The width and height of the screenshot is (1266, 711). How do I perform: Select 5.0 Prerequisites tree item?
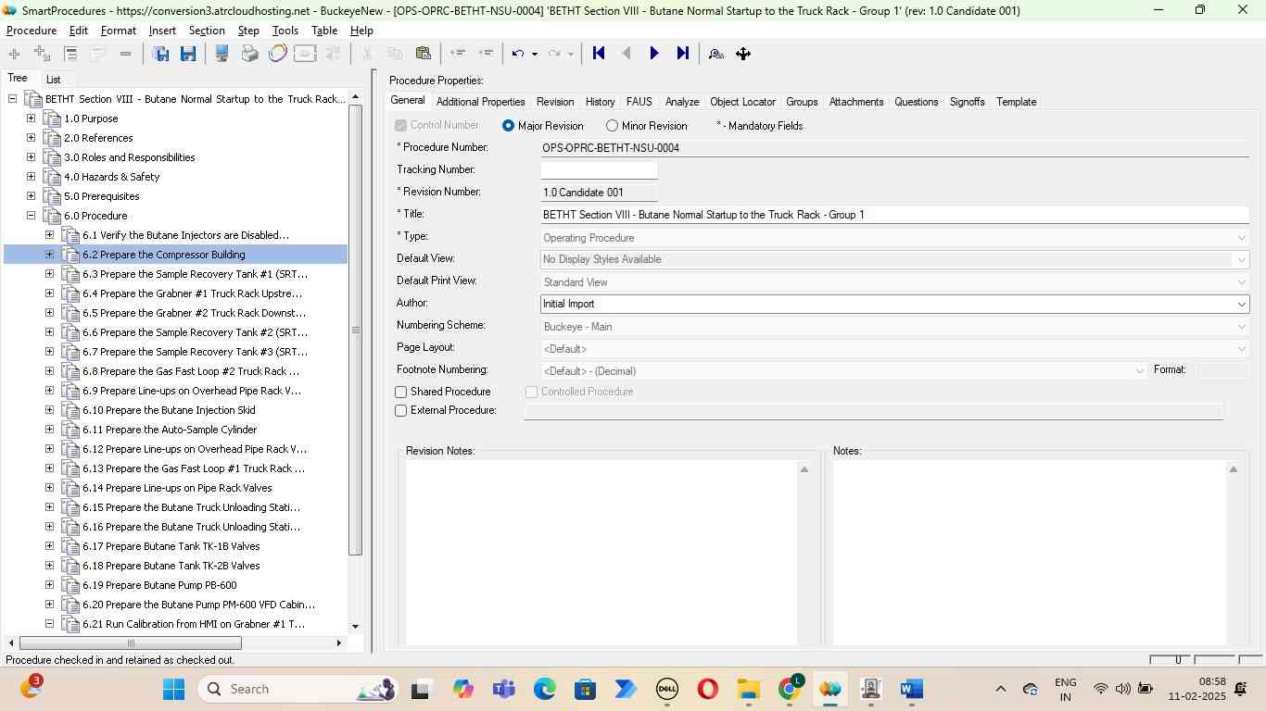[101, 196]
